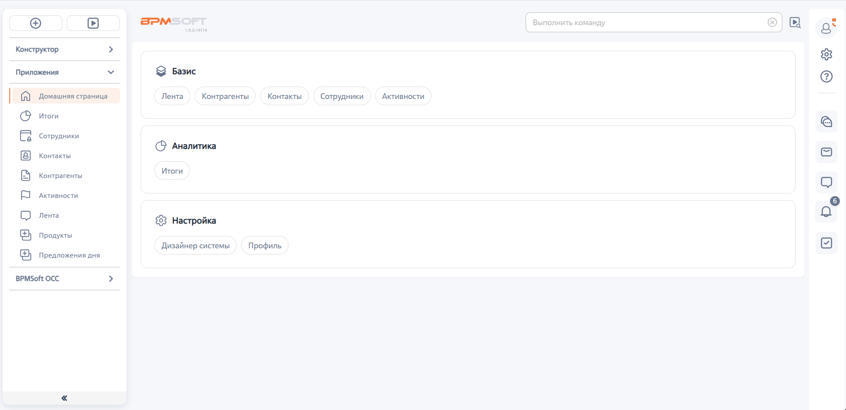
Task: Click the plus add-record icon button
Action: [36, 23]
